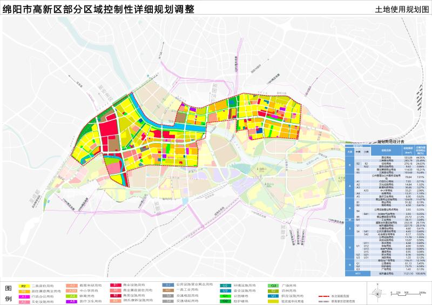Screen dimensions: 432x305
Task: Click the blue U3 legend swatch
Action: [225, 290]
